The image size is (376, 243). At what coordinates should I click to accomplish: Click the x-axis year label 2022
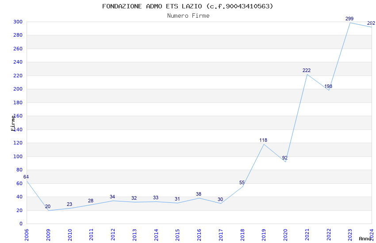pos(329,235)
